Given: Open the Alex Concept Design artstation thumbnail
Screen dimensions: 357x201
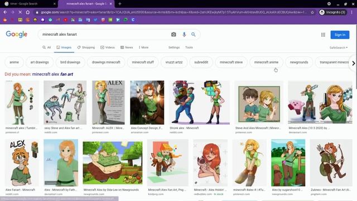Looking at the screenshot, I should [x=147, y=103].
